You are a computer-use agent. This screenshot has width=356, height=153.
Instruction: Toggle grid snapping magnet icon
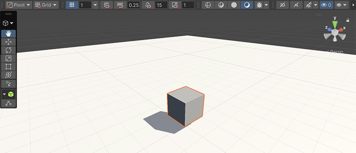(106, 5)
